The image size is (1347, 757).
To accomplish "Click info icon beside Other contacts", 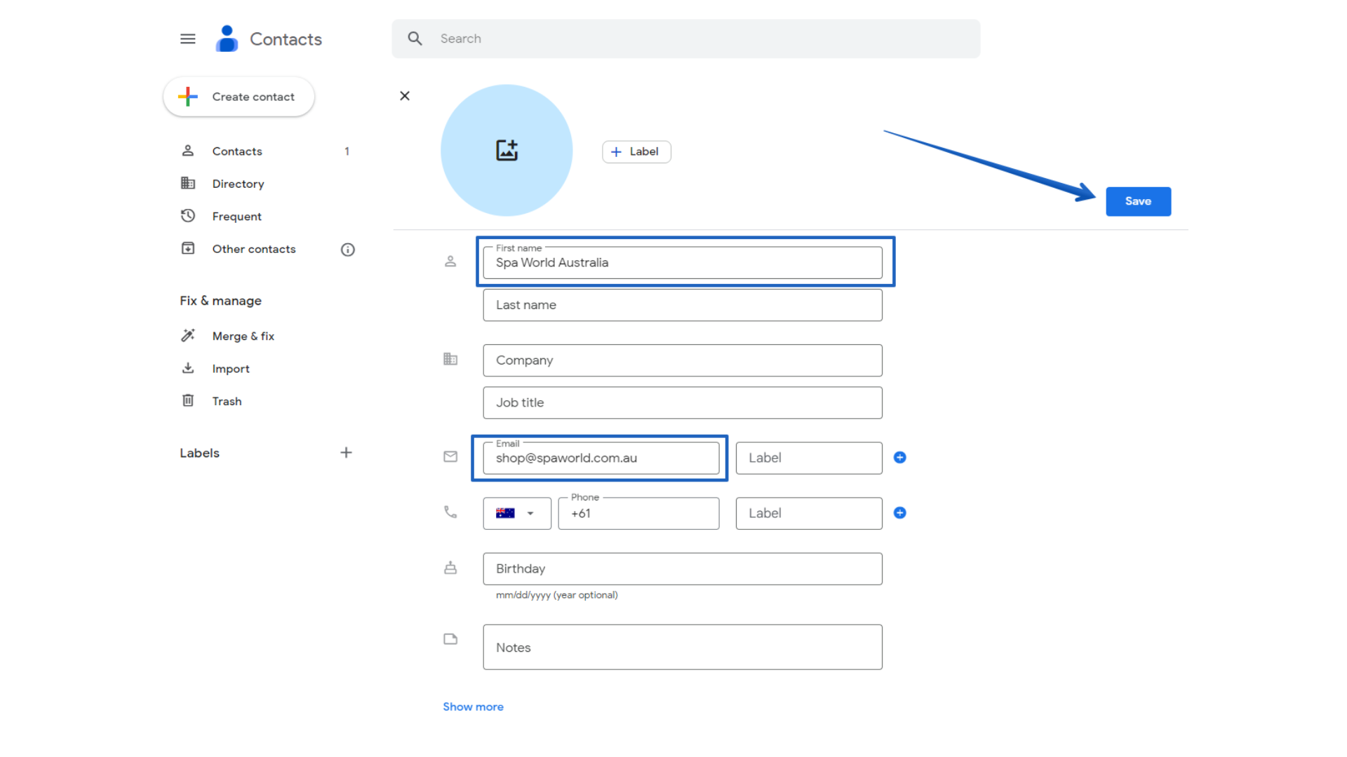I will click(x=348, y=250).
